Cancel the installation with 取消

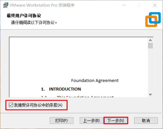146,121
